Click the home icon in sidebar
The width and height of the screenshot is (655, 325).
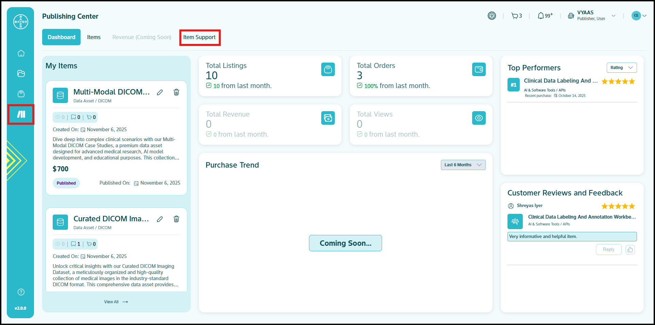tap(21, 53)
